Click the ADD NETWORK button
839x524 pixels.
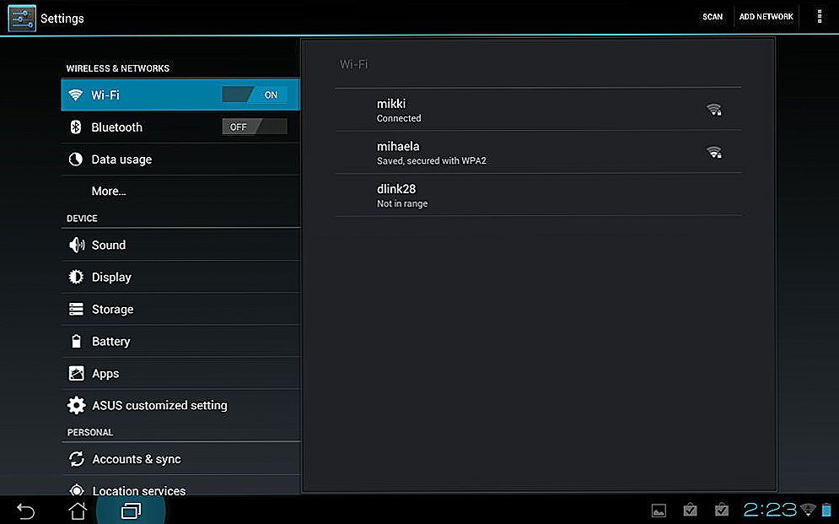tap(766, 17)
